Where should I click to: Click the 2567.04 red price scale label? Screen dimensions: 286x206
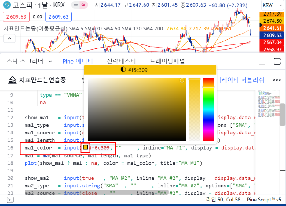tap(272, 42)
